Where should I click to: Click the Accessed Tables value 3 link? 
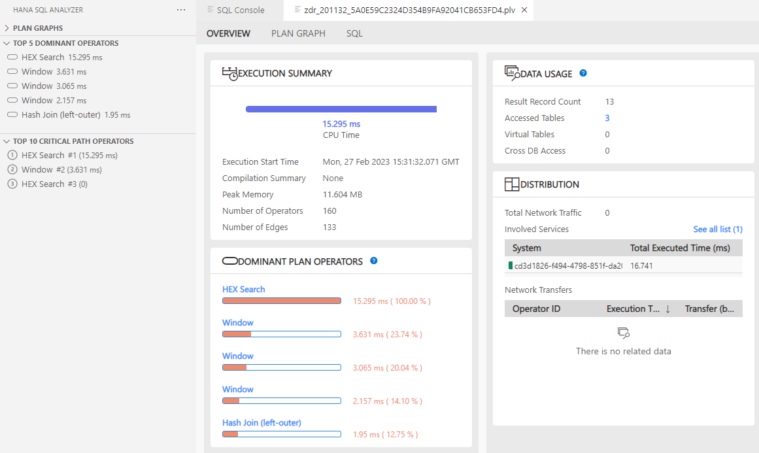(x=606, y=118)
